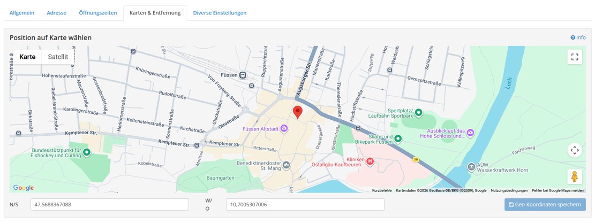Screen dimensions: 595x224
Task: Click the Sportplatz Laufbahn Sportpark marker
Action: coord(419,113)
